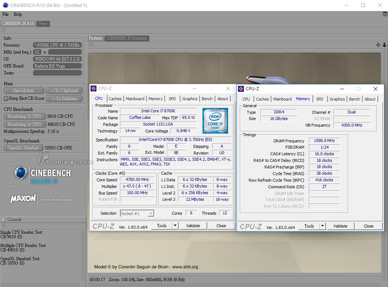This screenshot has height=287, width=388.
Task: Click Validate in CPU-Z CPU window
Action: pos(193,226)
